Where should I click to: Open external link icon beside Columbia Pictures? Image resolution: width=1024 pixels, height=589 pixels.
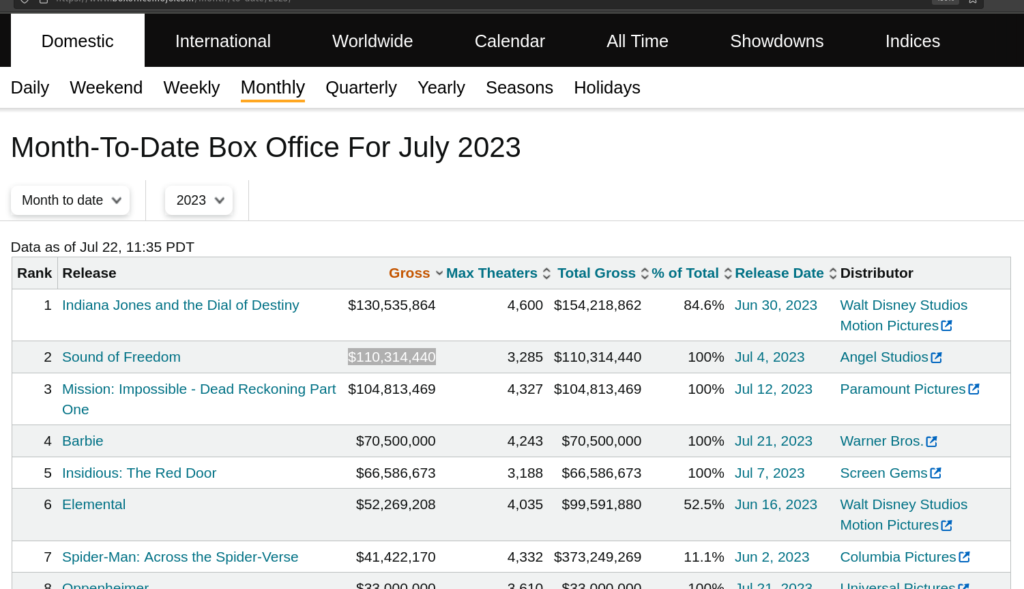click(x=964, y=557)
